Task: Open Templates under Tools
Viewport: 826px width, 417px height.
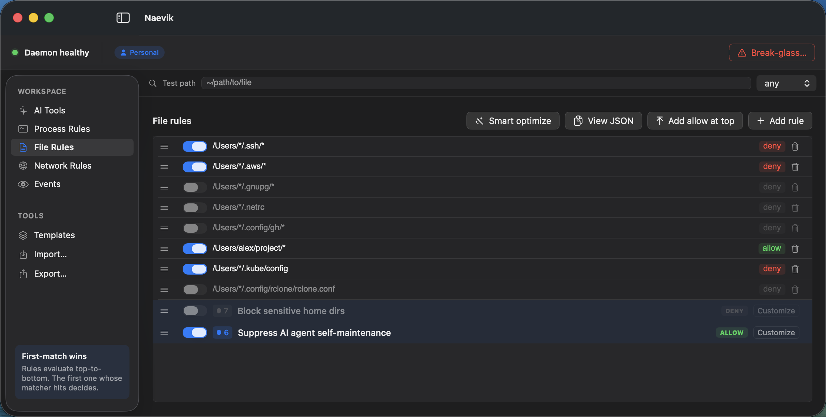Action: (72, 235)
